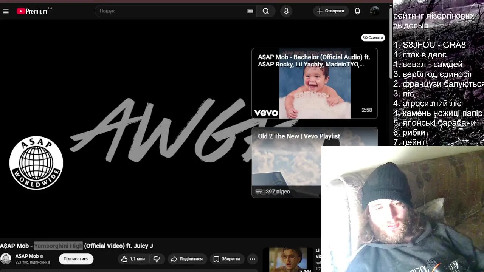This screenshot has width=484, height=272.
Task: Subscribe with Підписатися button
Action: point(76,259)
